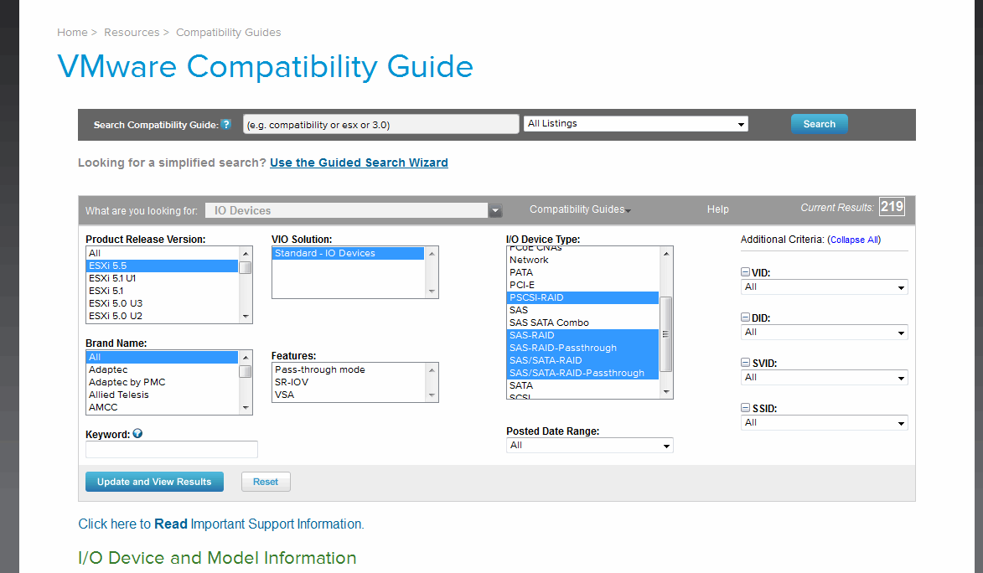This screenshot has width=983, height=573.
Task: Collapse the VID criteria minus icon
Action: click(745, 272)
